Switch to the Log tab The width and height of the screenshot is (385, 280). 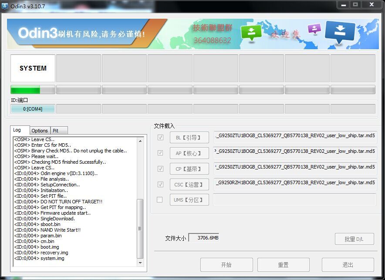(20, 130)
